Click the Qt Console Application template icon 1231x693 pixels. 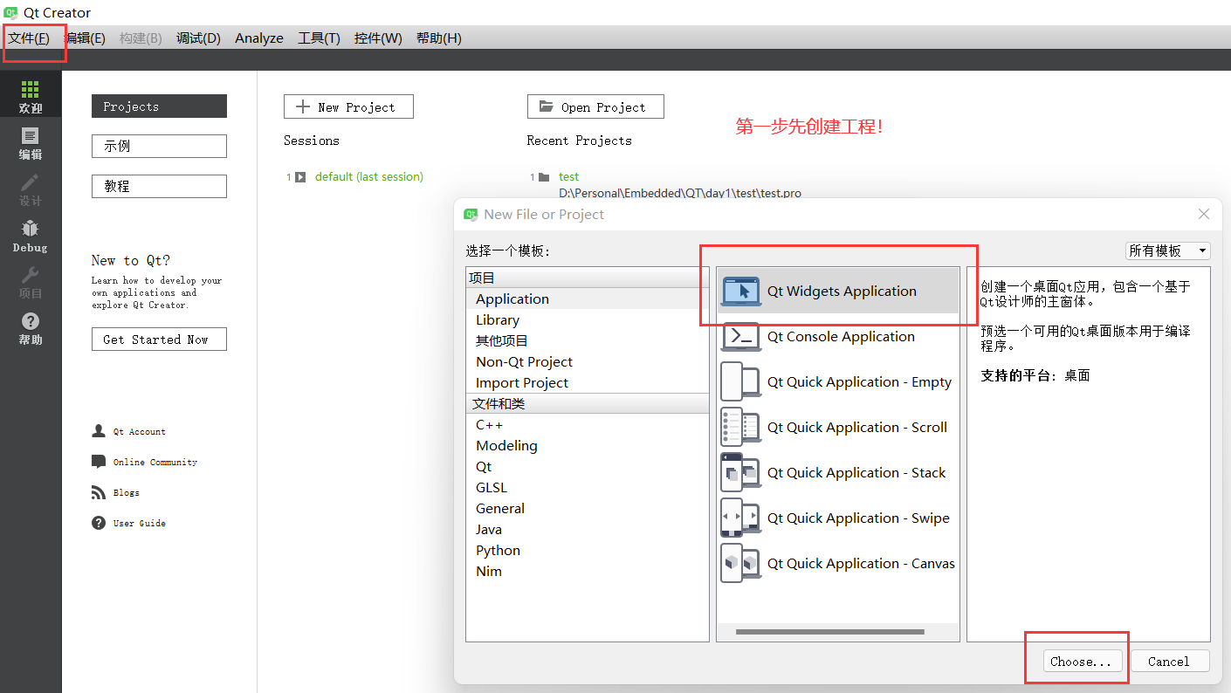coord(740,337)
